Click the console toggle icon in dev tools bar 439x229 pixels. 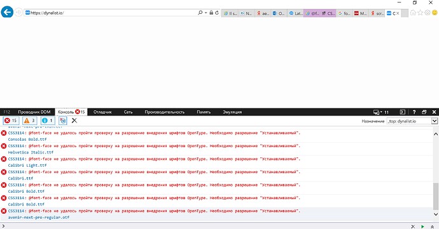click(403, 112)
